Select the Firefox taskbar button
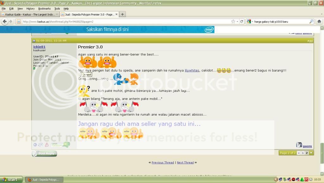 (x=44, y=180)
